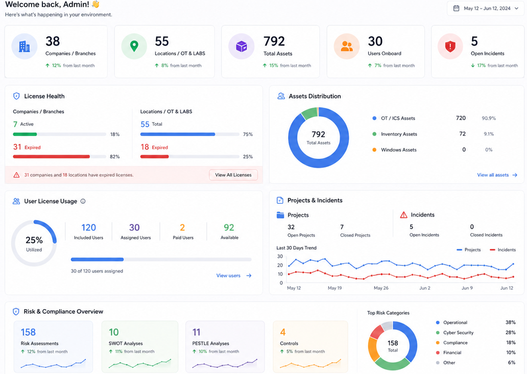
Task: Click the Operational color dot in Top Risk Categories
Action: click(438, 322)
